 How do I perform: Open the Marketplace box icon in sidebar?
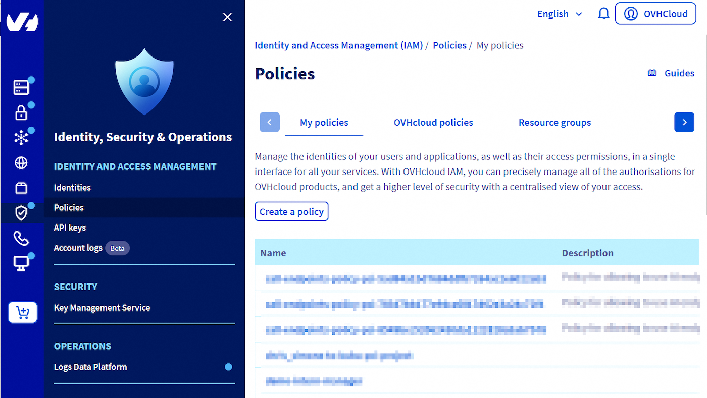pos(21,187)
